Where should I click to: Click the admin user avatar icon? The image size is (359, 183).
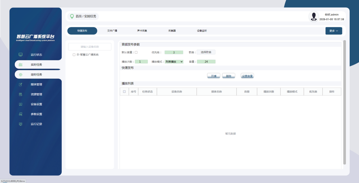(313, 16)
